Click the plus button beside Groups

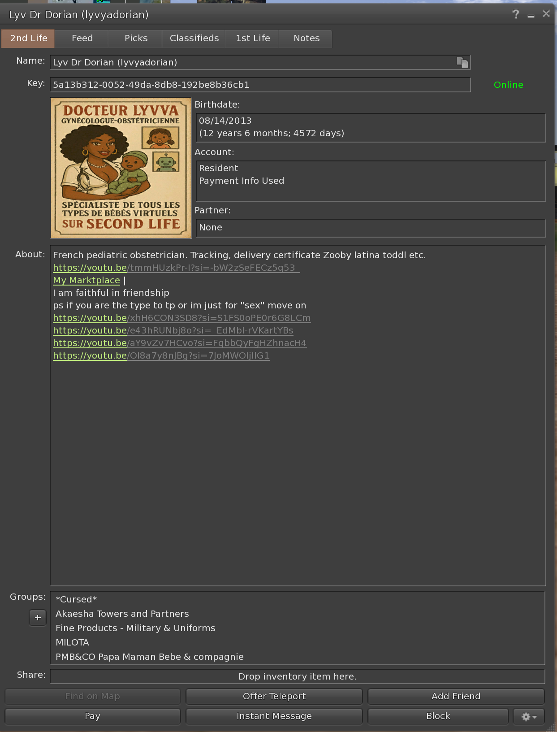[38, 618]
